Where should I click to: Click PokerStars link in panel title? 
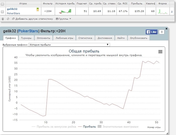[x=28, y=31]
